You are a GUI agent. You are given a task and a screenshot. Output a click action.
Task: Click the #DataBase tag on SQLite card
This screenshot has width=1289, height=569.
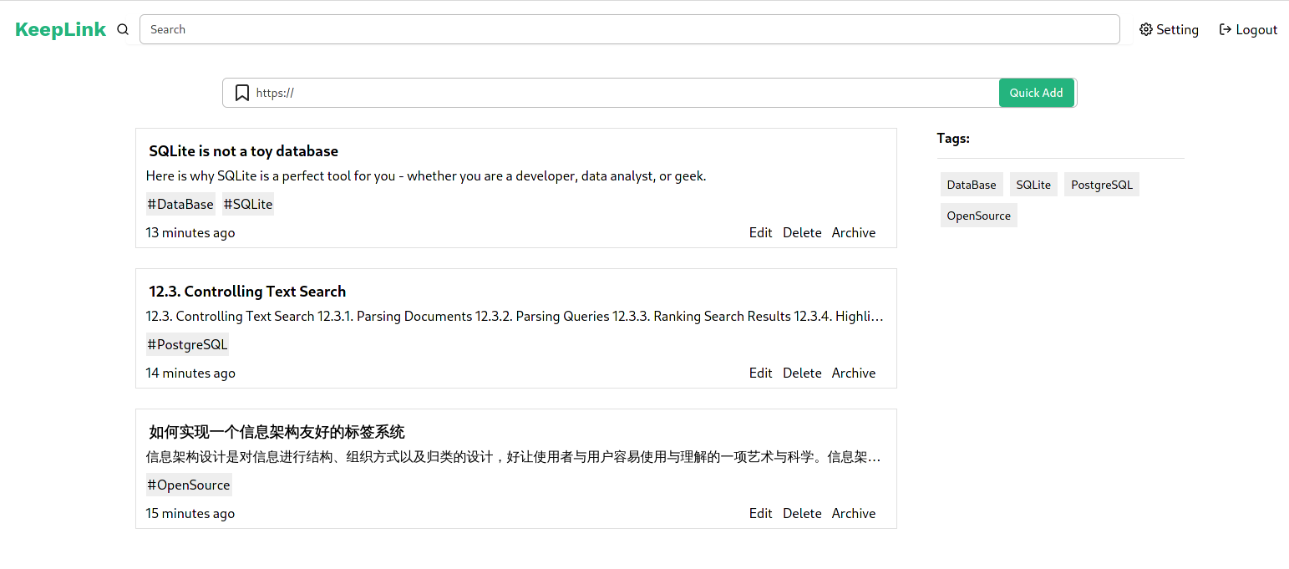click(180, 204)
